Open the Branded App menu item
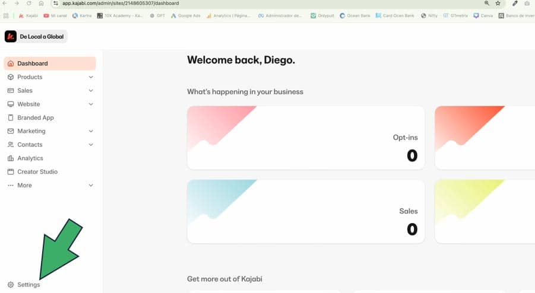The width and height of the screenshot is (535, 293). click(36, 117)
